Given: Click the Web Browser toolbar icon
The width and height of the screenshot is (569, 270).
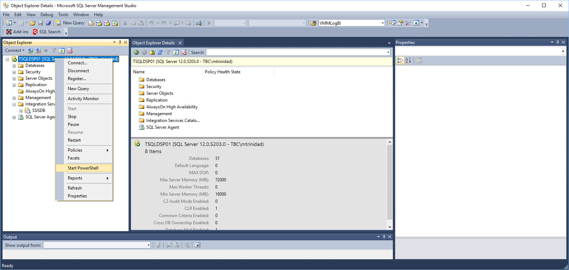Looking at the screenshot, I should pos(416,23).
